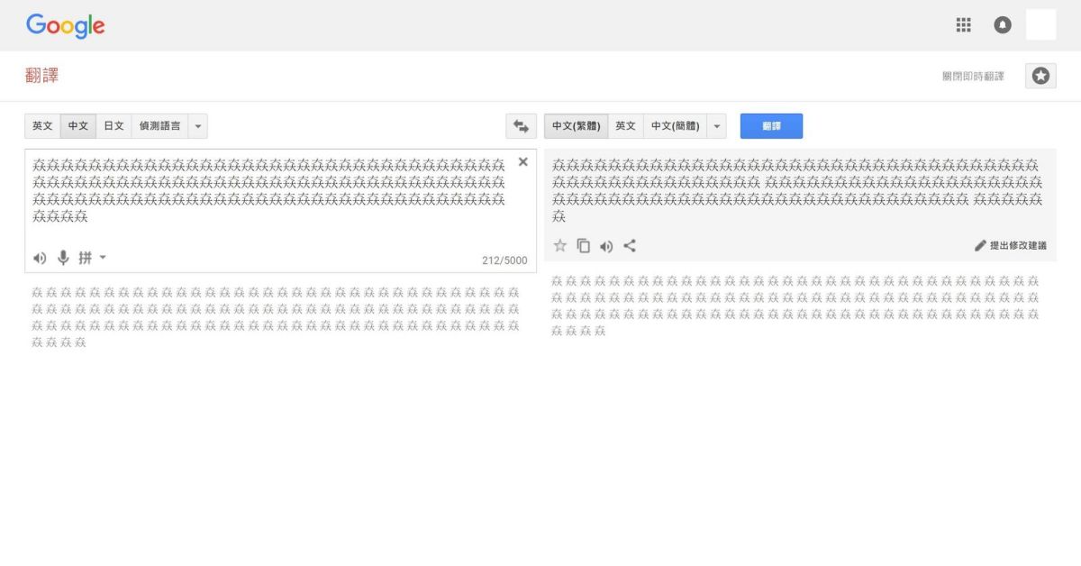The height and width of the screenshot is (566, 1081).
Task: Open Google notifications bell
Action: point(1003,24)
